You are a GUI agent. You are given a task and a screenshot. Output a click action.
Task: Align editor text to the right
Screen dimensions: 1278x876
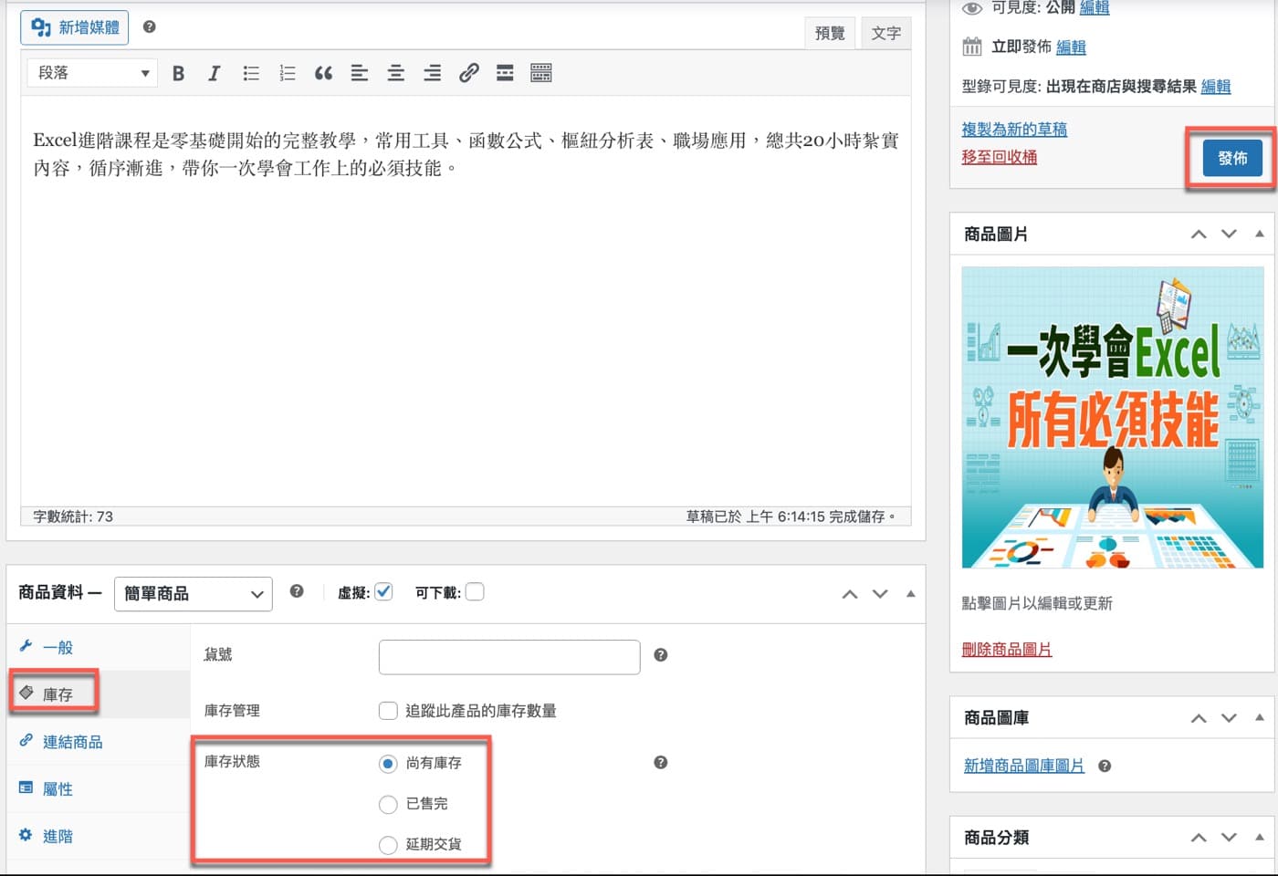pyautogui.click(x=432, y=73)
